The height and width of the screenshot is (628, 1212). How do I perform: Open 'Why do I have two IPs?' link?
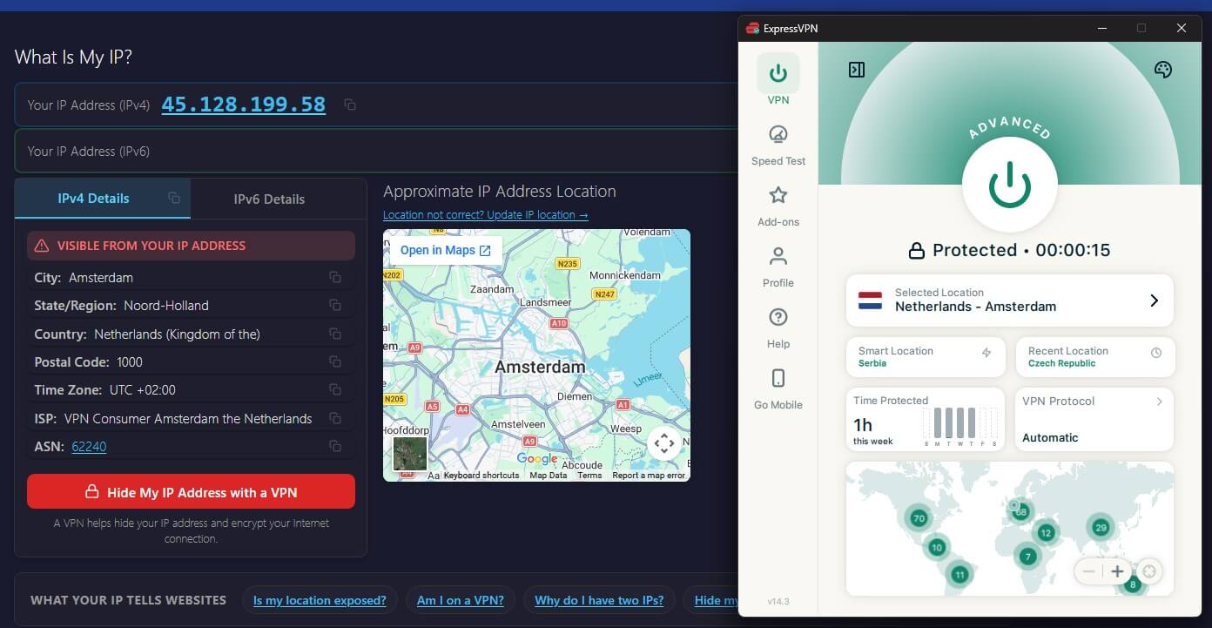coord(599,600)
